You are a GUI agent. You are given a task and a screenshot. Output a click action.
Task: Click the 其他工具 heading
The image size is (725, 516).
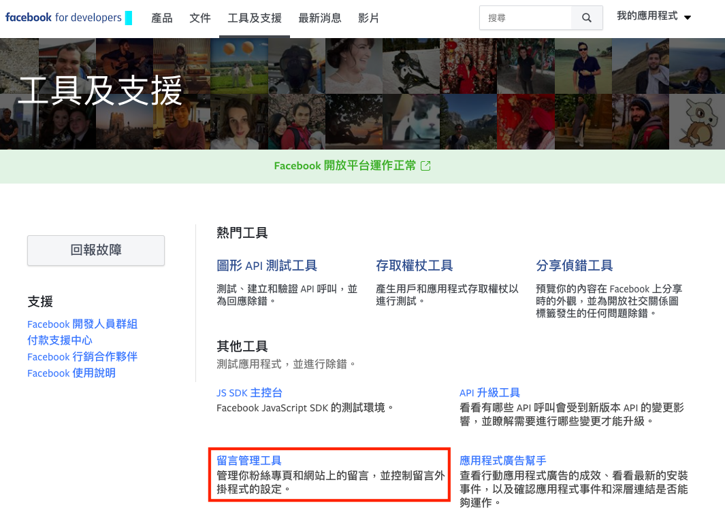242,346
